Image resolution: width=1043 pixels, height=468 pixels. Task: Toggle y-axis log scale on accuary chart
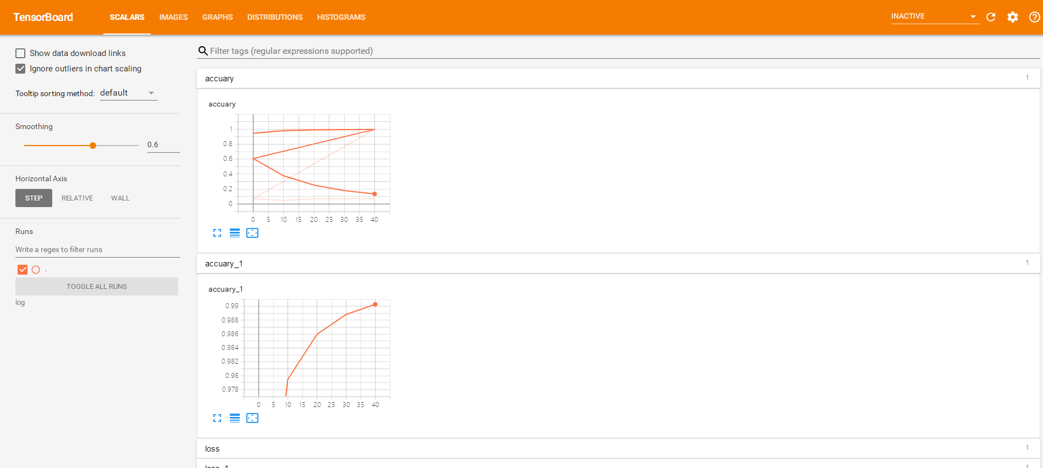click(x=235, y=233)
